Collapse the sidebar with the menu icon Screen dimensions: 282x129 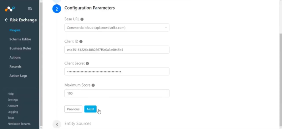(x=30, y=9)
